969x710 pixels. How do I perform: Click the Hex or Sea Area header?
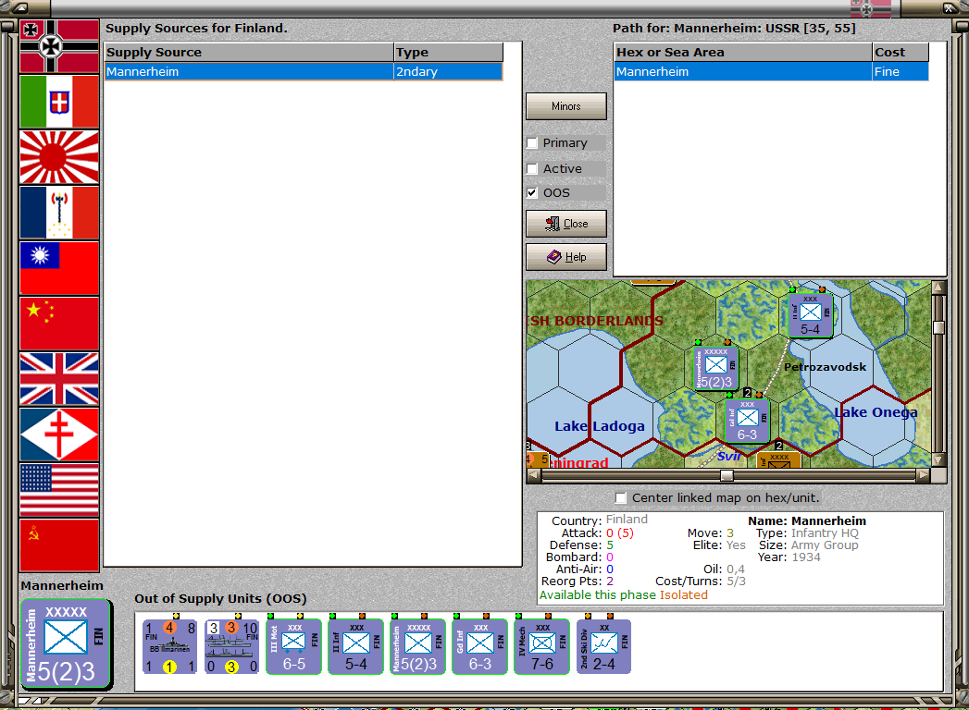pyautogui.click(x=743, y=52)
